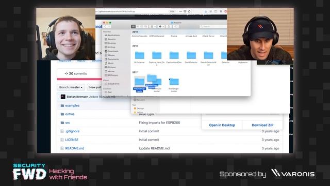Open the 20 commits link

[x=76, y=73]
